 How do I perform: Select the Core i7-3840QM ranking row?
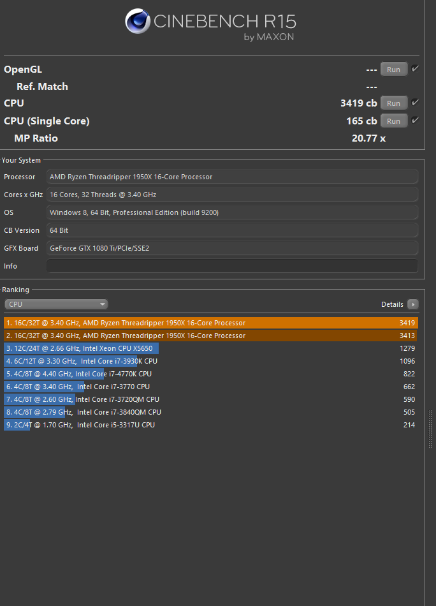pos(211,412)
